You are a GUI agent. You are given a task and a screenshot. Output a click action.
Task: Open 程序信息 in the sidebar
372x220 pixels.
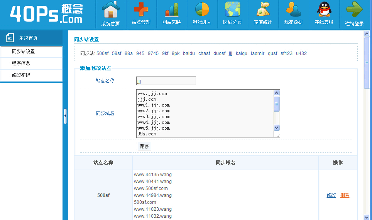21,63
